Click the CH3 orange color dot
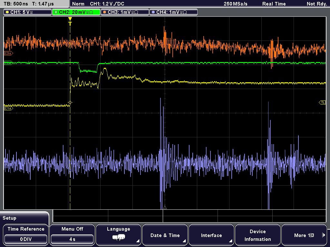Viewport: 330px width, 247px height. pyautogui.click(x=105, y=12)
